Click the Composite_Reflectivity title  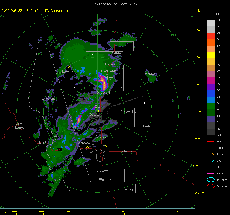pos(115,4)
